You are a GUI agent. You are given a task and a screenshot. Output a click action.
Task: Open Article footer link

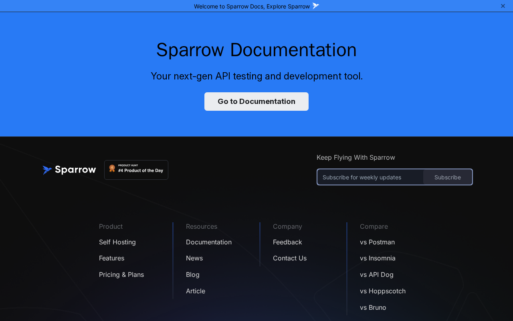(x=196, y=291)
